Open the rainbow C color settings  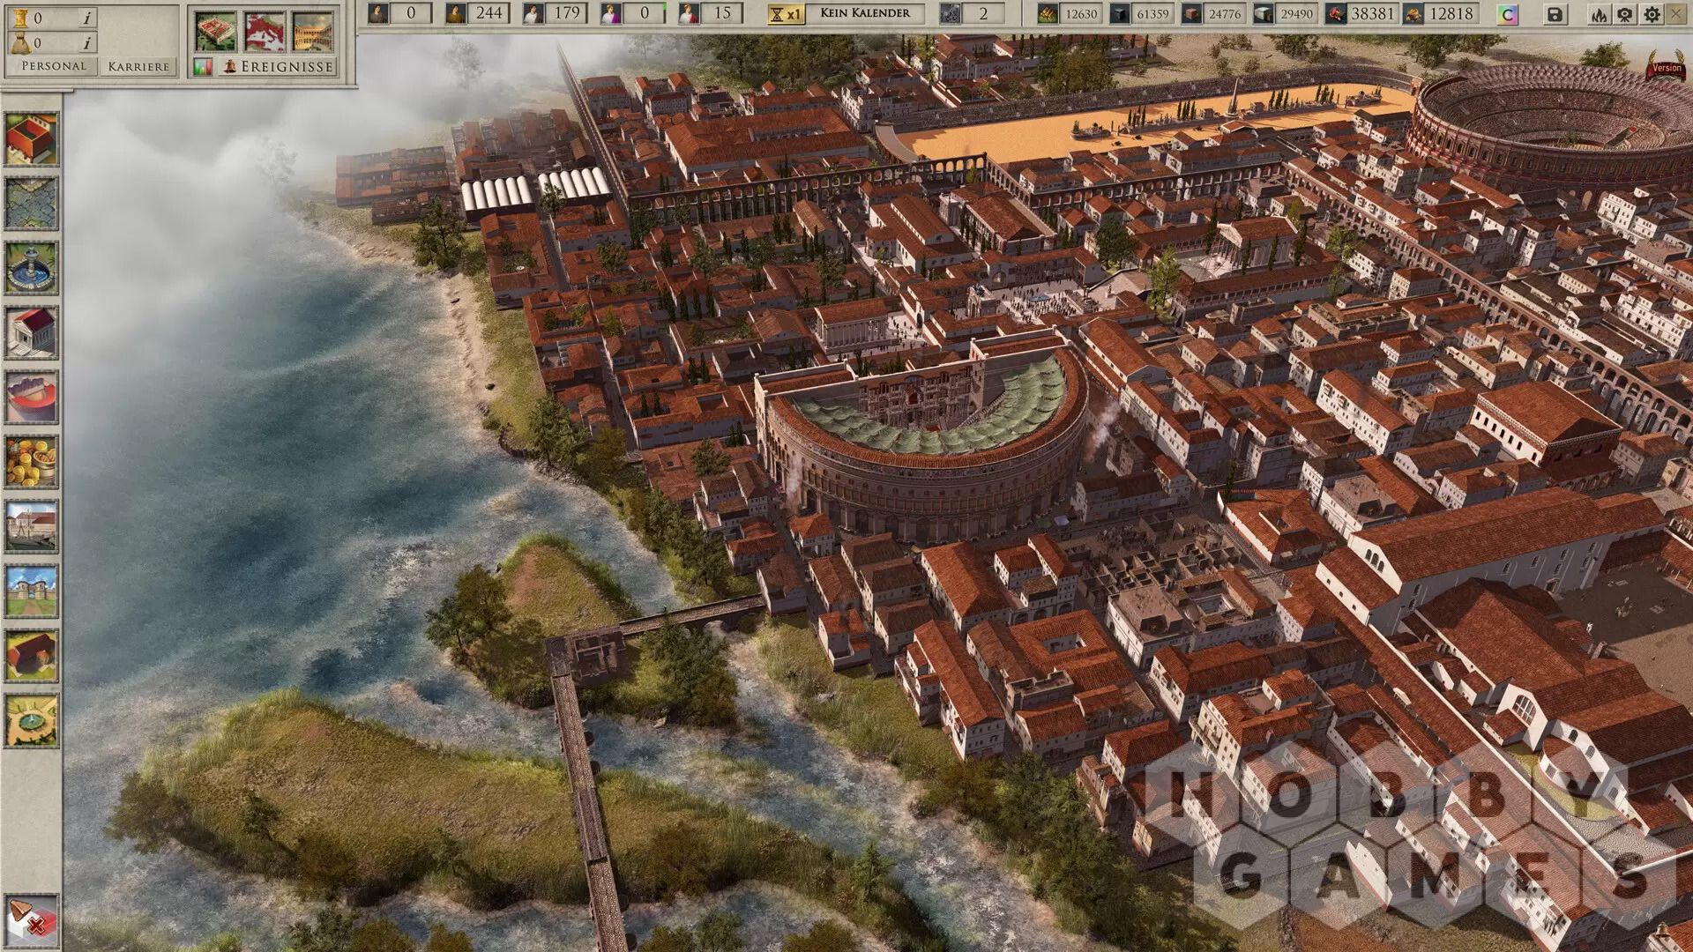1508,14
